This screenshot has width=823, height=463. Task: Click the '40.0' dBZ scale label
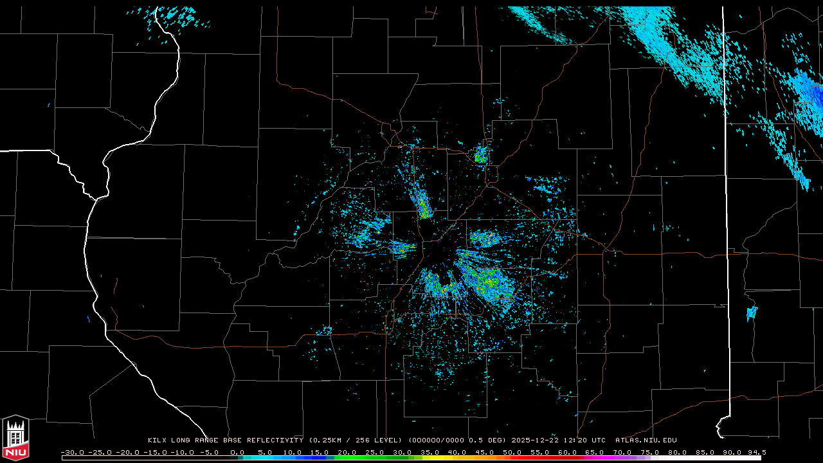[x=457, y=452]
